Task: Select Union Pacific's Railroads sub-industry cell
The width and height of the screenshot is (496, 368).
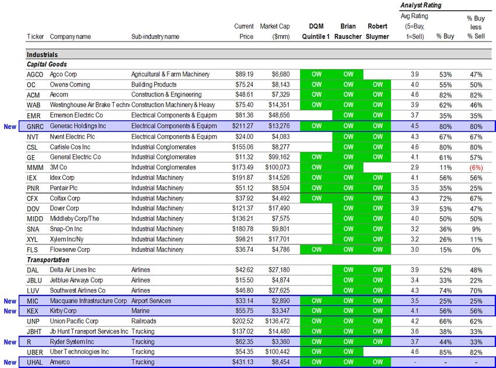Action: pyautogui.click(x=144, y=321)
